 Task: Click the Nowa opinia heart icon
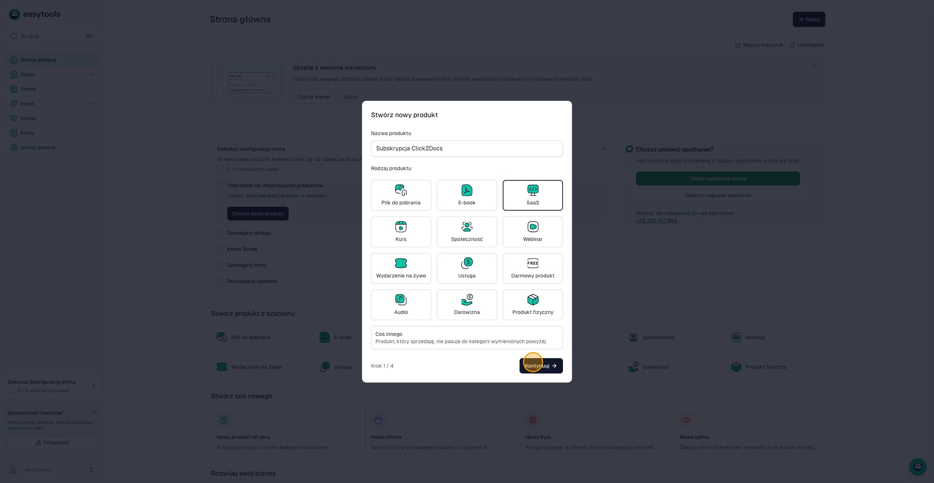point(687,420)
